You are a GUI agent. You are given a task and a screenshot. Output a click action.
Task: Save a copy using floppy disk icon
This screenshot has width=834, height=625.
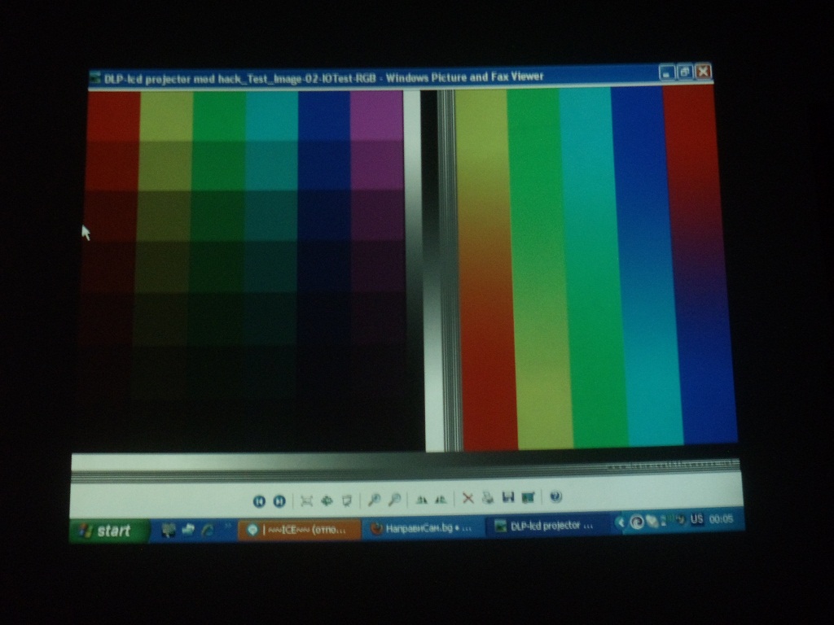point(507,498)
